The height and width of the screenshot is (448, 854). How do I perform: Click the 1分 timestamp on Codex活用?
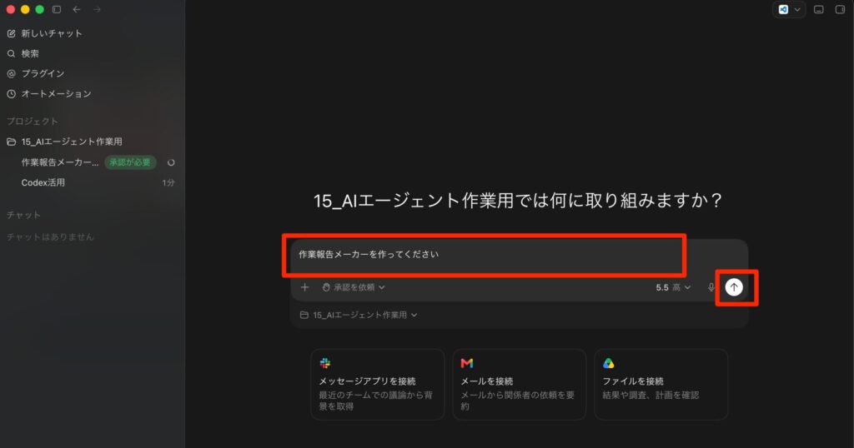click(168, 182)
